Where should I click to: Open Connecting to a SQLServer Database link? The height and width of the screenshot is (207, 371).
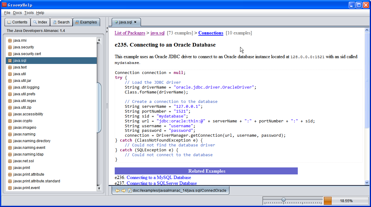[x=162, y=183]
